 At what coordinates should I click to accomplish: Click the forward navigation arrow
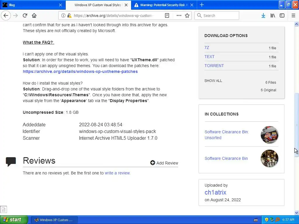click(x=15, y=15)
